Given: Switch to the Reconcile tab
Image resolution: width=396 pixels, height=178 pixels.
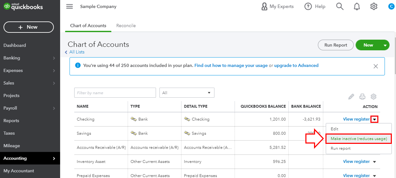Looking at the screenshot, I should 126,26.
